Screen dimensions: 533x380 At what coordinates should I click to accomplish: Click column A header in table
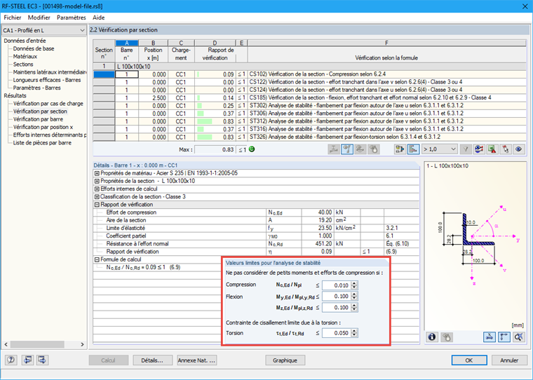point(127,43)
